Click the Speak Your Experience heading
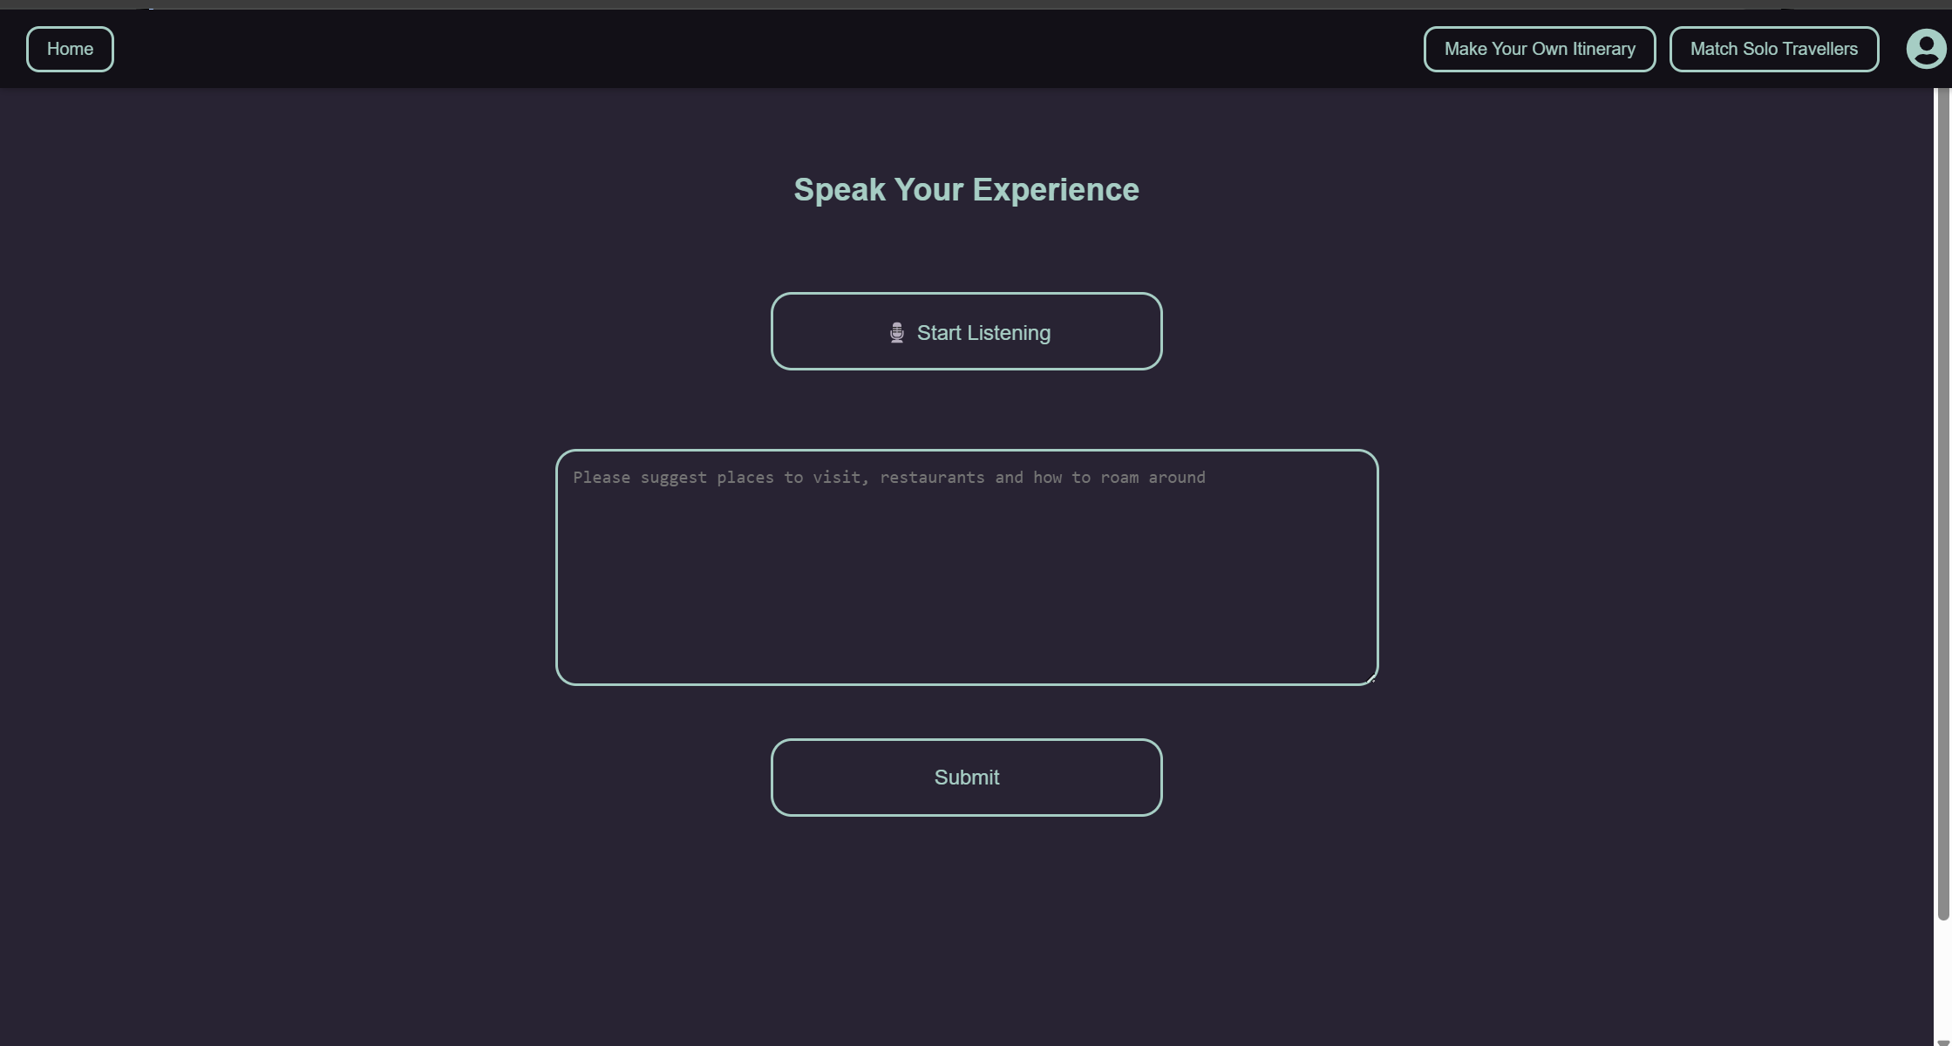The width and height of the screenshot is (1952, 1046). click(966, 190)
